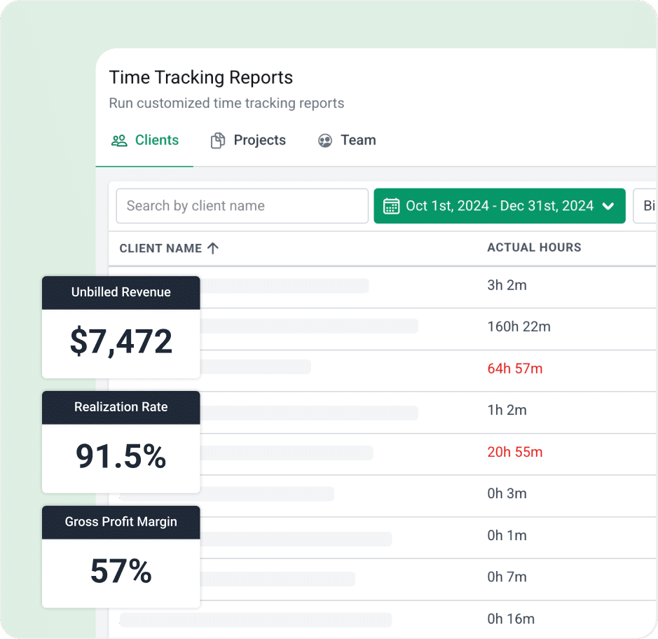Click the Unbilled Revenue card header

(121, 292)
